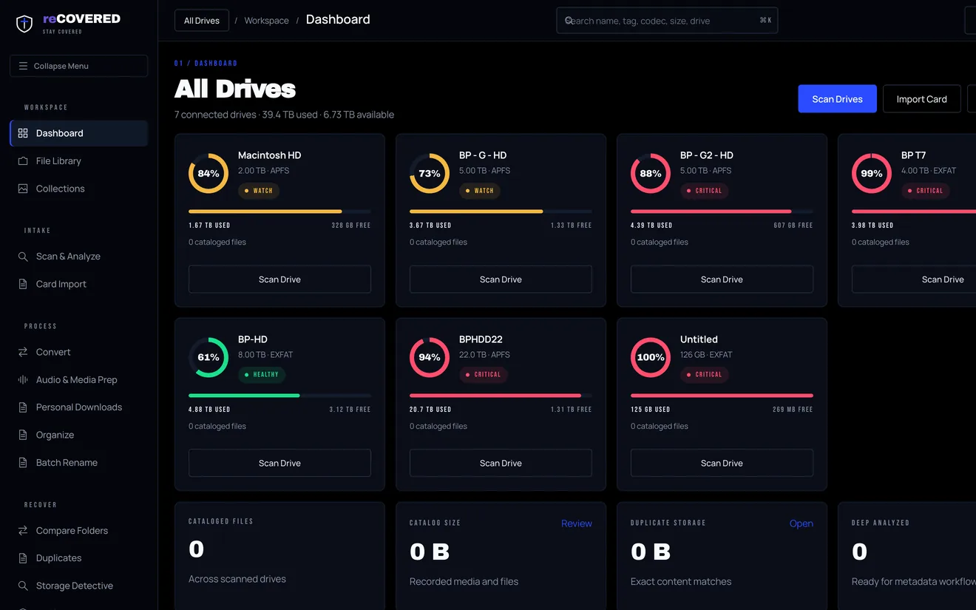This screenshot has width=976, height=610.
Task: Open Compare Folders
Action: click(79, 530)
